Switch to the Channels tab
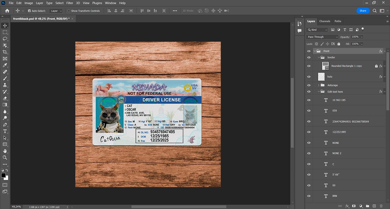The width and height of the screenshot is (390, 209). pos(325,21)
